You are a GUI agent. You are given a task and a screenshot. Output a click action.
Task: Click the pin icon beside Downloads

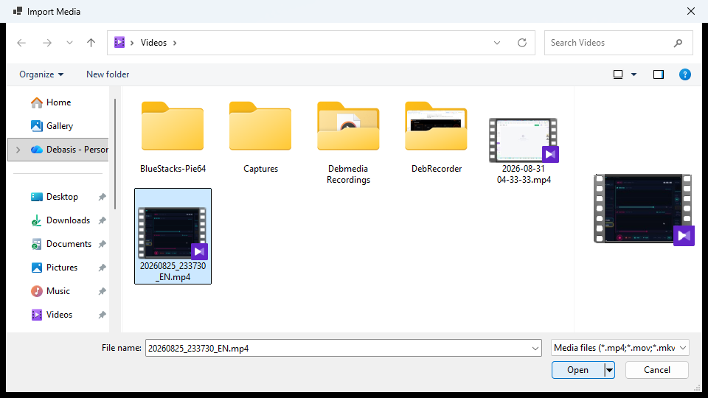pos(102,220)
